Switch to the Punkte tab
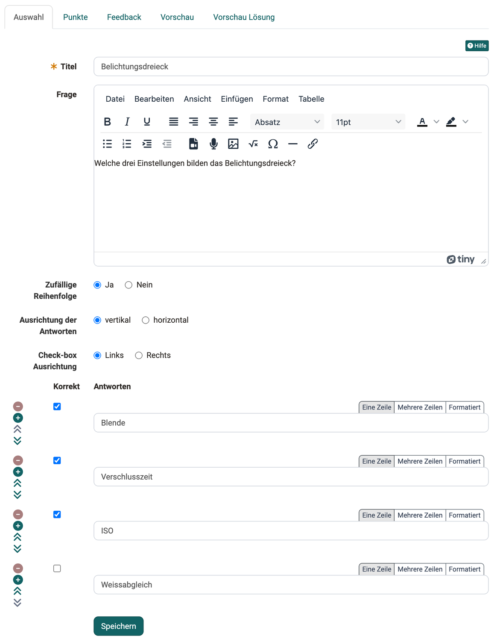Image resolution: width=491 pixels, height=642 pixels. 76,17
